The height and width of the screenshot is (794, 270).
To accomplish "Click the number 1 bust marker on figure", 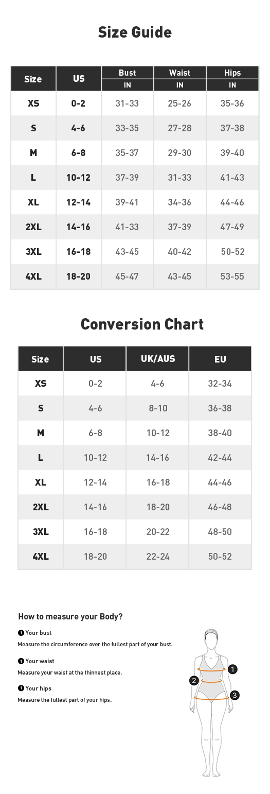I will point(232,669).
